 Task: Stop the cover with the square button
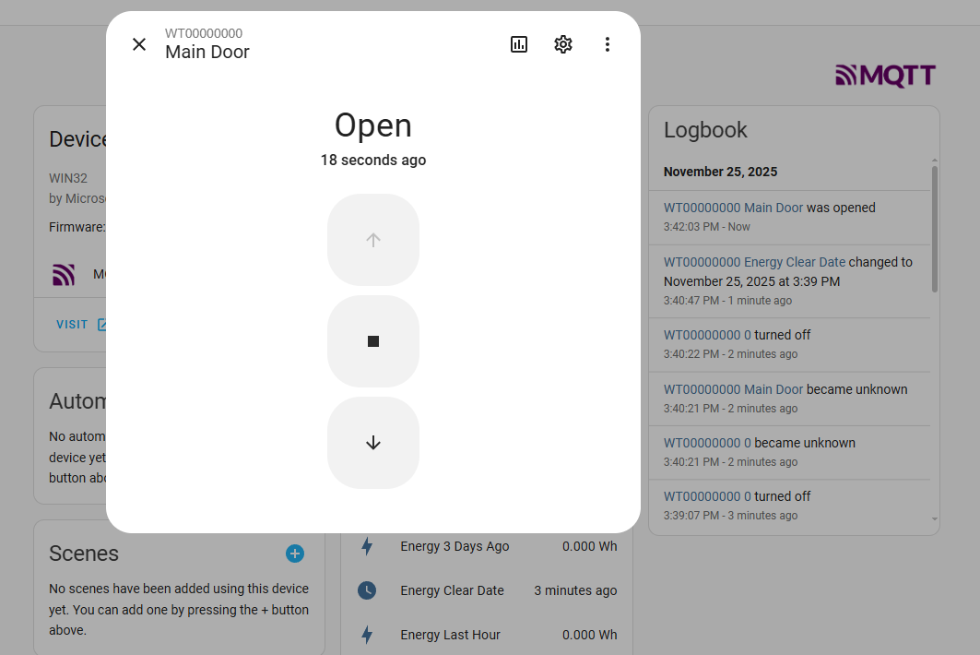[373, 341]
